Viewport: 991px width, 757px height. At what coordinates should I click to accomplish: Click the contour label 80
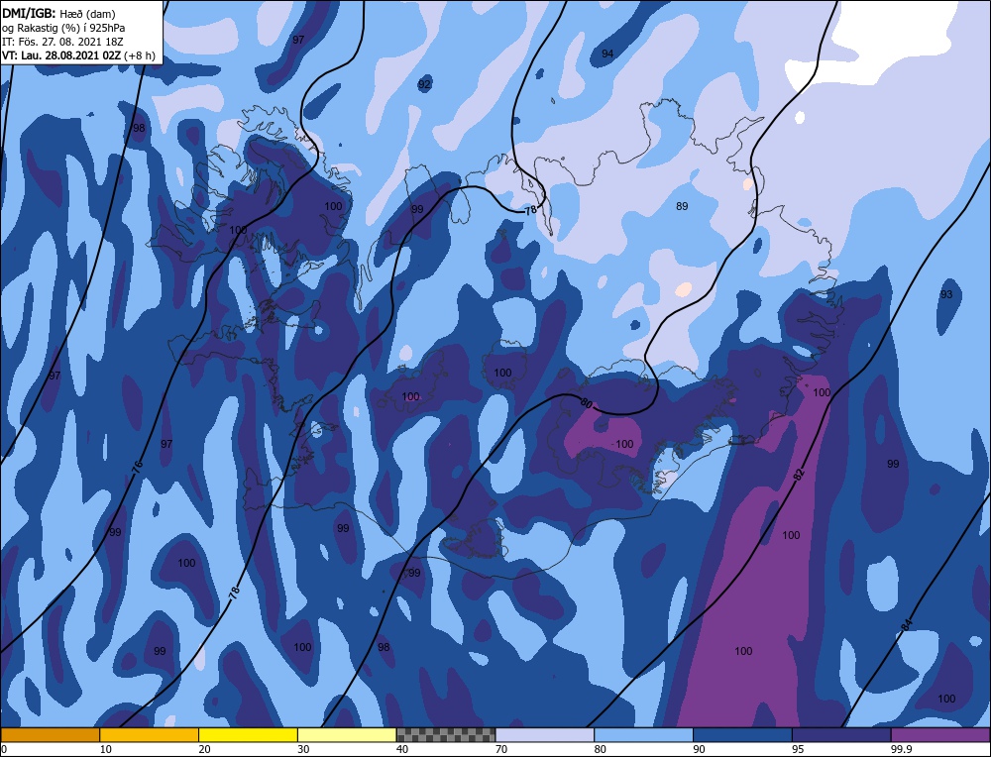[x=586, y=402]
